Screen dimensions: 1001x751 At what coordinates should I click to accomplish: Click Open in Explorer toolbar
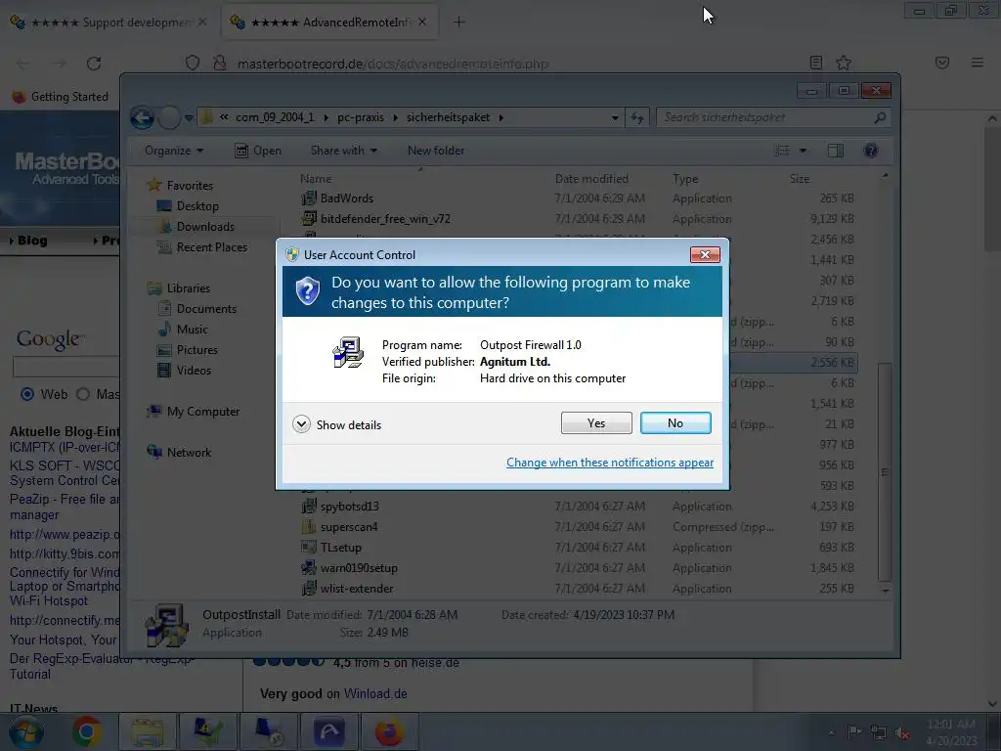[x=258, y=151]
